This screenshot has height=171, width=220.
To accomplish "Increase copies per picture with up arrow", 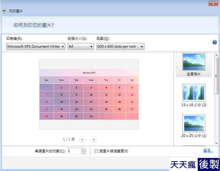I will (x=84, y=149).
